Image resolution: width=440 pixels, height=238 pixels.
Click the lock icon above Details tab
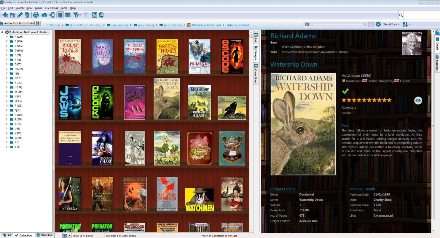tap(437, 32)
